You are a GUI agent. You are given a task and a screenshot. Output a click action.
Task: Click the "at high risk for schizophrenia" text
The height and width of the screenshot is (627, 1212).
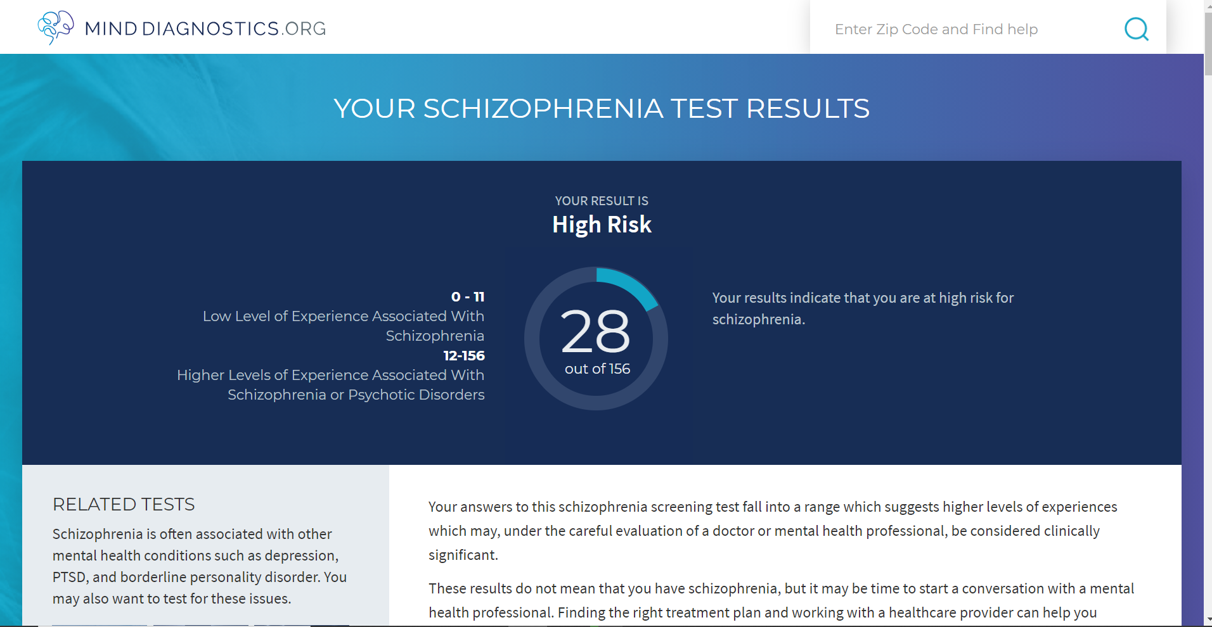click(863, 308)
